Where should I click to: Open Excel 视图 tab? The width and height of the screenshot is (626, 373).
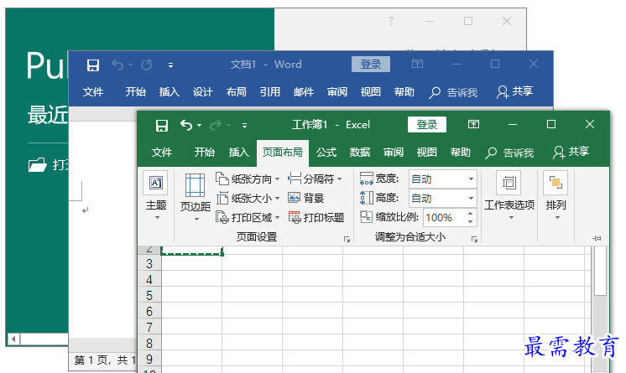coord(427,153)
